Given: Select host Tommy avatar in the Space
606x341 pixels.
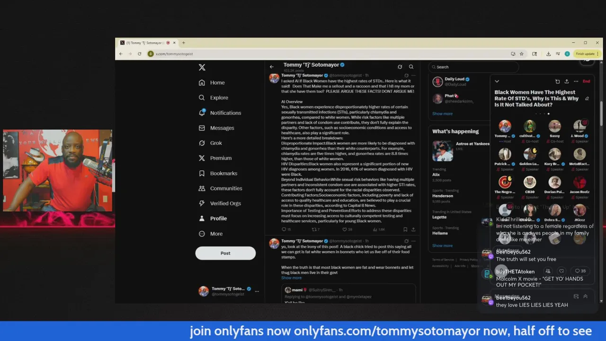Looking at the screenshot, I should tap(505, 126).
